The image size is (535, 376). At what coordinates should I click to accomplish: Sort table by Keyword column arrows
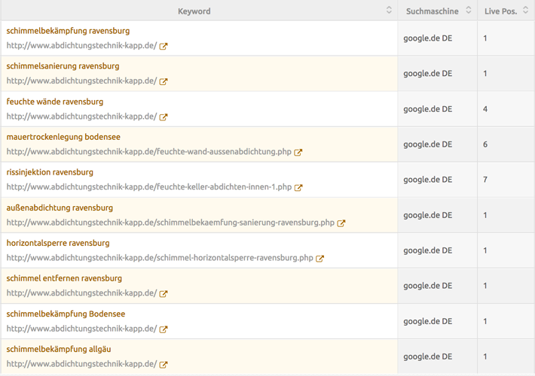coord(389,11)
